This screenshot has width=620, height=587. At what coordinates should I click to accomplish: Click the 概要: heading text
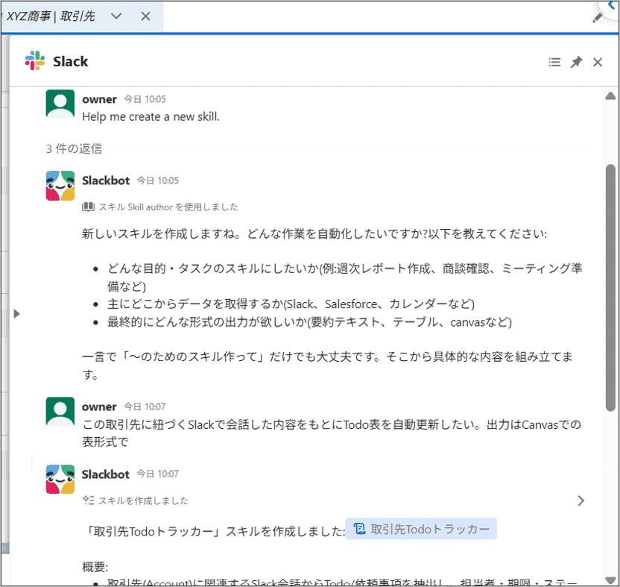coord(95,567)
